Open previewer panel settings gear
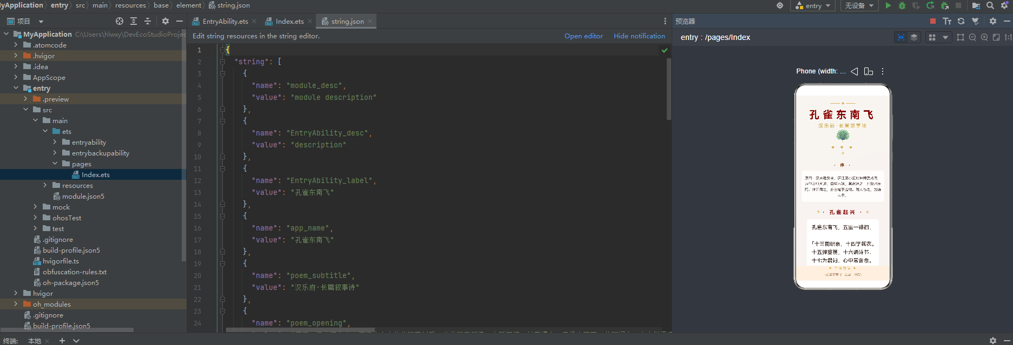This screenshot has height=345, width=1013. coord(993,21)
